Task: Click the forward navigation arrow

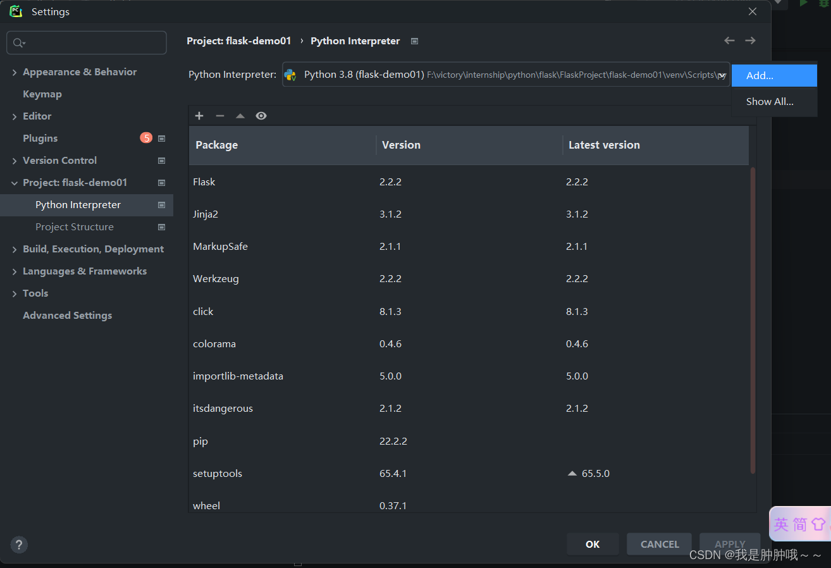Action: click(750, 40)
